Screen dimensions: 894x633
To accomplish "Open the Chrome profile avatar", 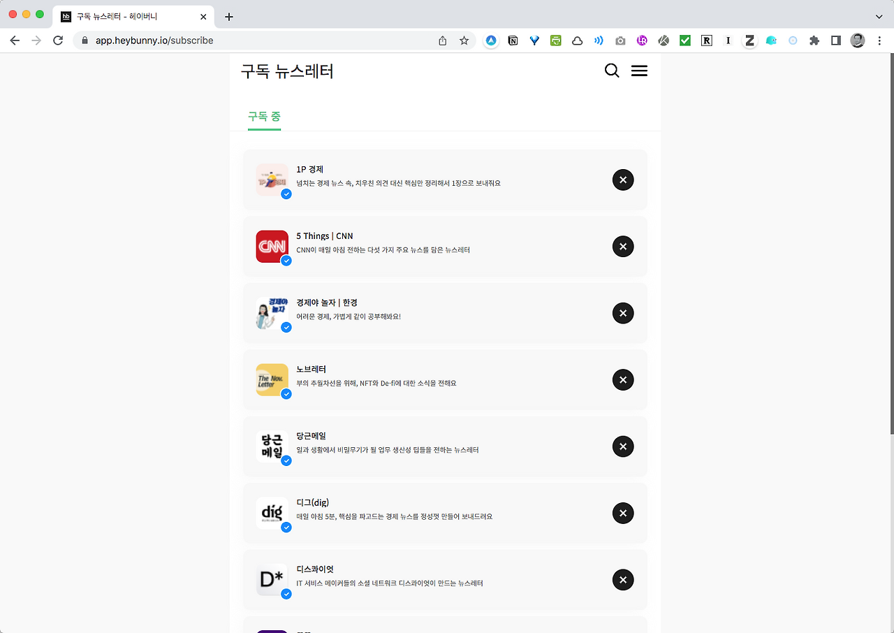I will [858, 41].
